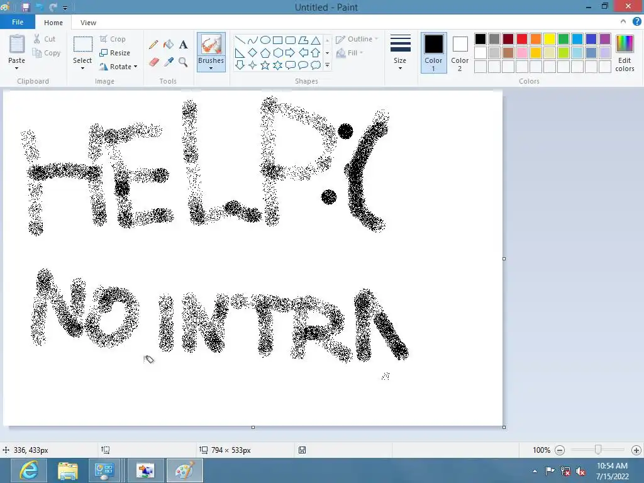The image size is (644, 483).
Task: Choose the Hexagon shape
Action: tap(277, 53)
